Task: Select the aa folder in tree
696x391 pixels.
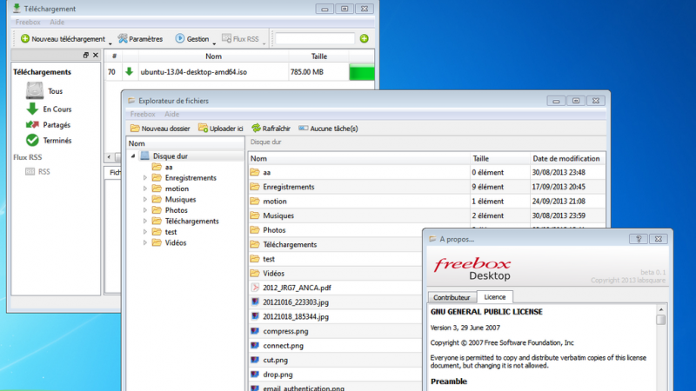Action: (169, 167)
